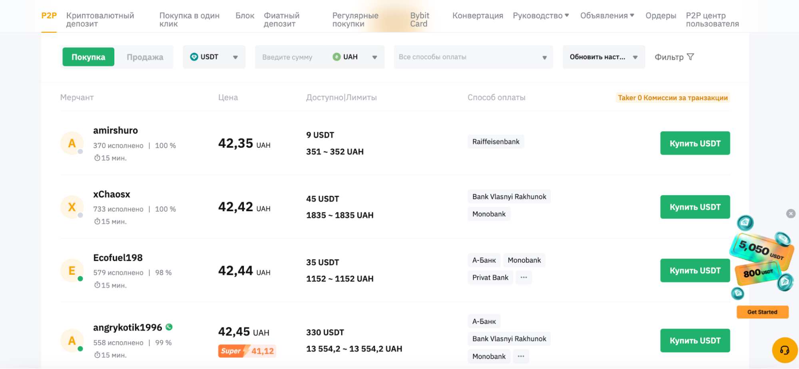Expand the Объявления menu

pyautogui.click(x=607, y=16)
